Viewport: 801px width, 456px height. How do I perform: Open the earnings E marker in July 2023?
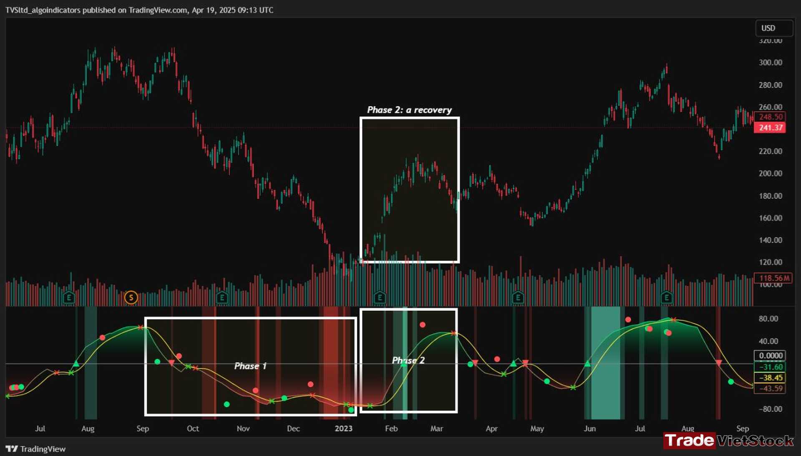click(x=667, y=297)
